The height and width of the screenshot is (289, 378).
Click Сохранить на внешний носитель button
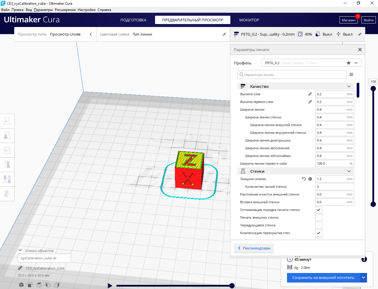(323, 278)
